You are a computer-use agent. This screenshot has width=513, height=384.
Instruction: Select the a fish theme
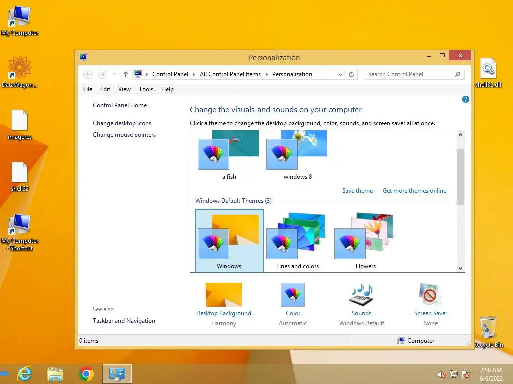[229, 156]
